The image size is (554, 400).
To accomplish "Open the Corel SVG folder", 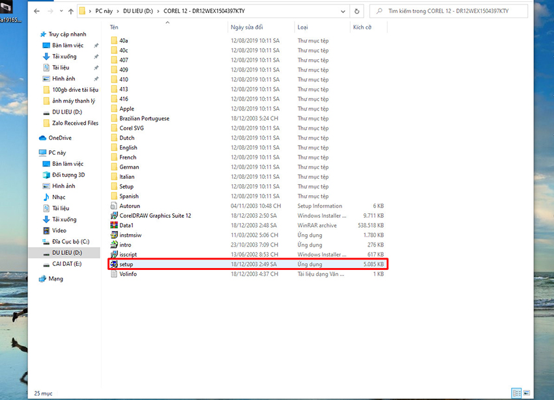I will (x=132, y=128).
